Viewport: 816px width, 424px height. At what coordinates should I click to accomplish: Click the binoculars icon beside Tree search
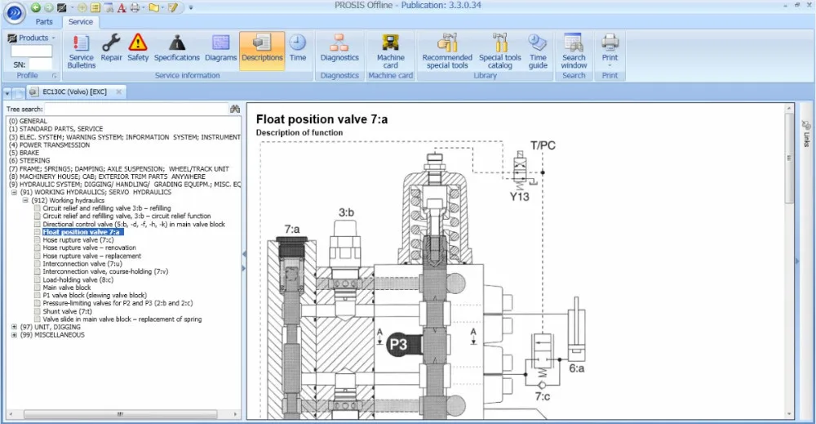pos(235,109)
